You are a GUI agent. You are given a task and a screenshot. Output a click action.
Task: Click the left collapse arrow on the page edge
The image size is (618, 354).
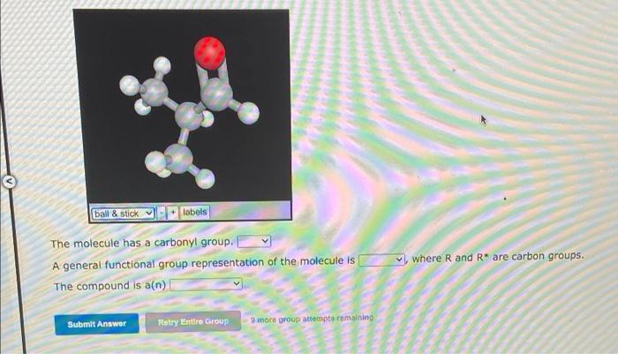9,181
